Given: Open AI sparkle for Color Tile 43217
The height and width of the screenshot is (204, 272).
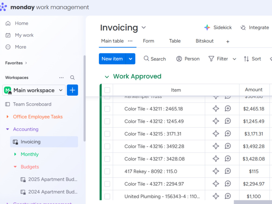Looking at the screenshot, I should coord(216,159).
